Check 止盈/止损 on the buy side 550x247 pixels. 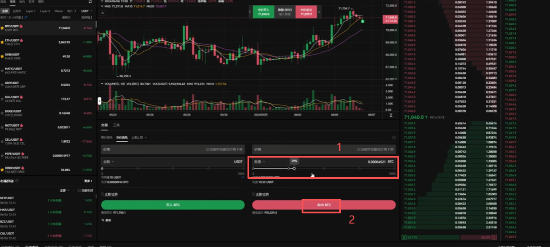point(103,194)
